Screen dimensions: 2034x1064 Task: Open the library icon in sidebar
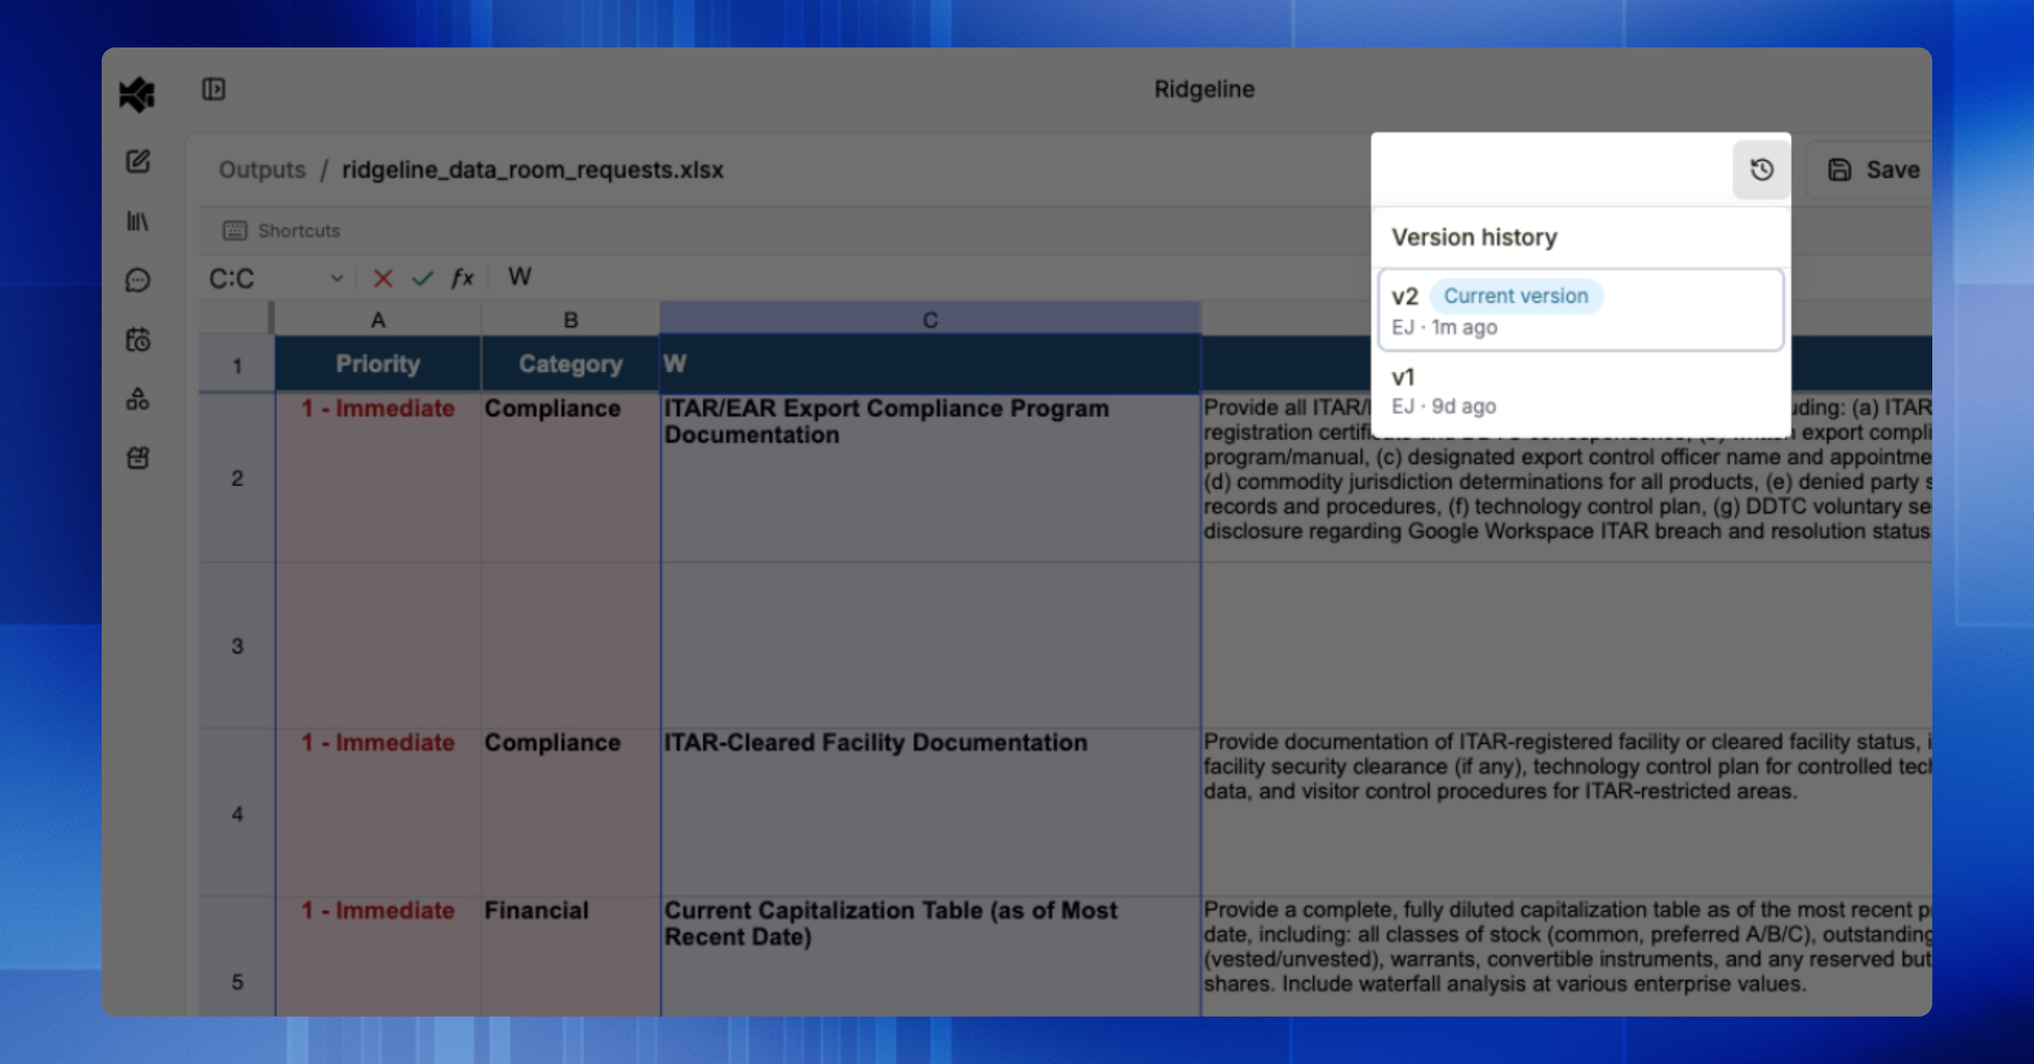(x=137, y=221)
